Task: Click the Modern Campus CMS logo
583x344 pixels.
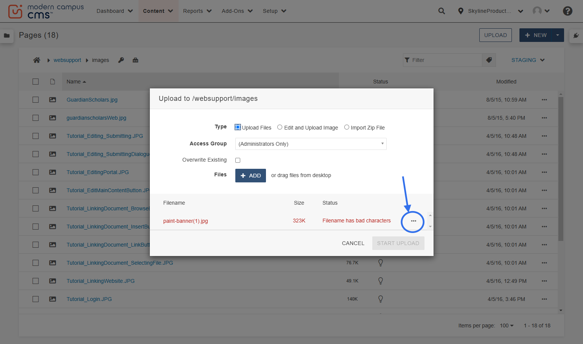Action: [x=46, y=11]
